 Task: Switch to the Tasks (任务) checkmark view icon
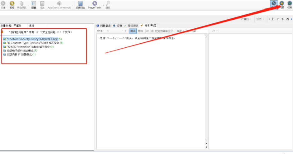click(290, 3)
